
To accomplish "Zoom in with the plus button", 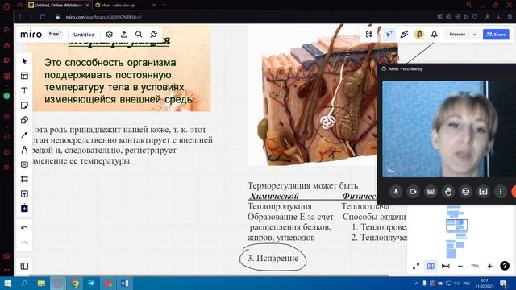I will point(489,266).
